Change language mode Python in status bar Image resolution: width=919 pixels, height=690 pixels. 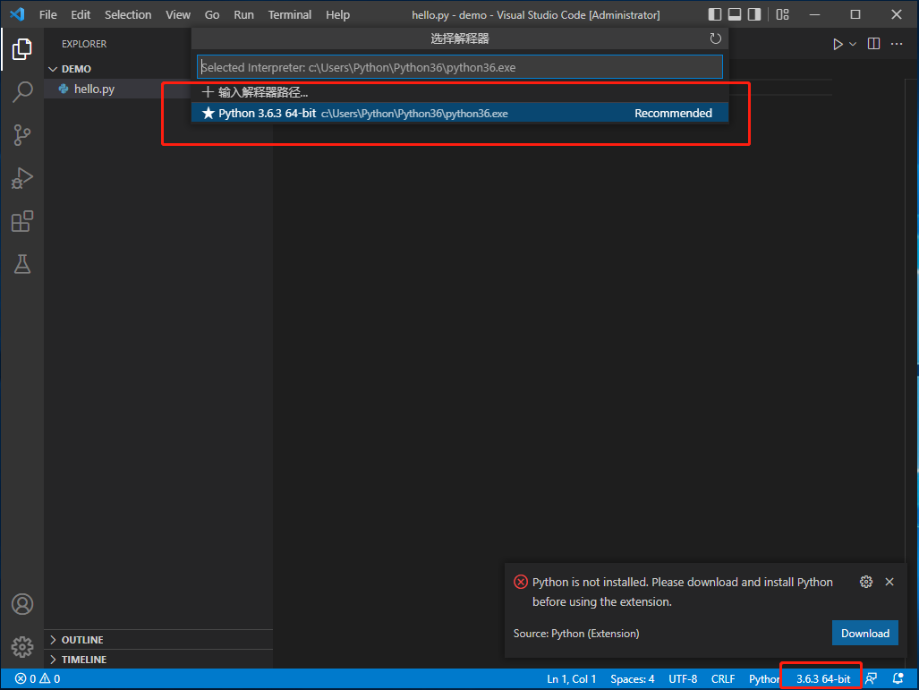764,679
